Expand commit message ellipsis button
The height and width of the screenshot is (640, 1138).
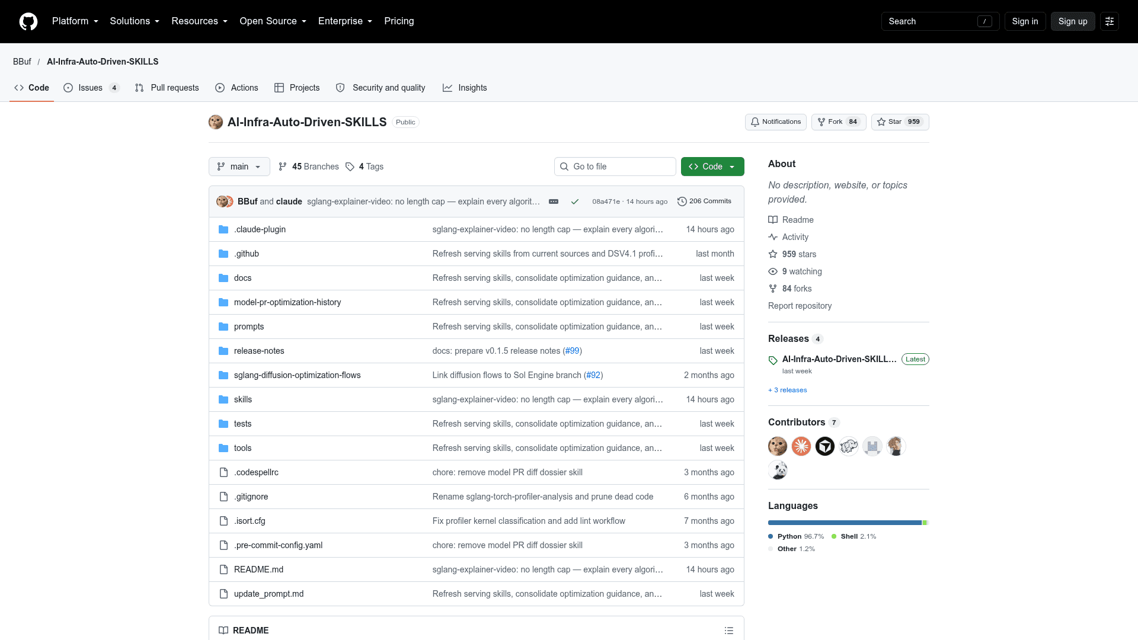click(554, 201)
